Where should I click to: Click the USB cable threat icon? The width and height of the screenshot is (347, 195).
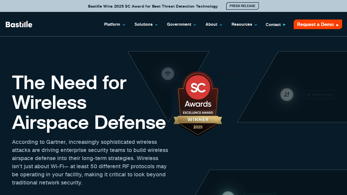[287, 95]
